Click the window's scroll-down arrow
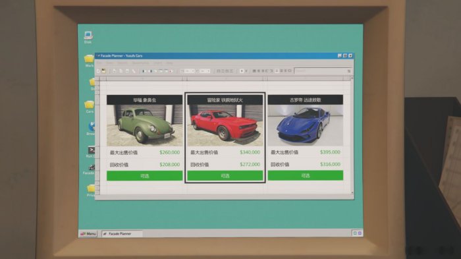This screenshot has width=461, height=259. pyautogui.click(x=352, y=193)
